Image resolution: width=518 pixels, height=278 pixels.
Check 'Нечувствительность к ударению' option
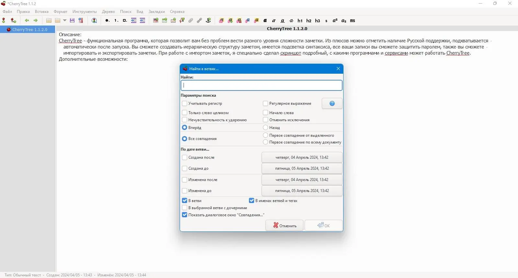185,120
